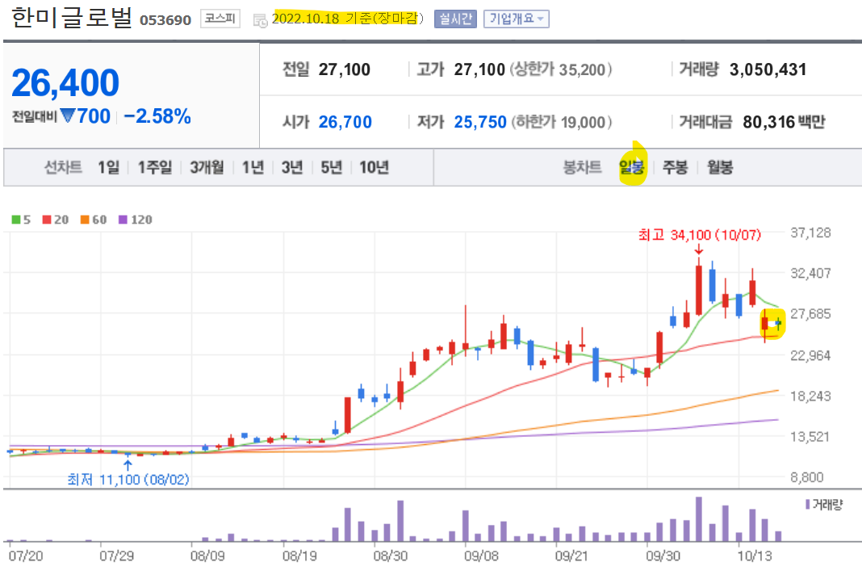Click the 2022.10.18 기준(장마감) date text
The height and width of the screenshot is (575, 862).
[x=348, y=19]
